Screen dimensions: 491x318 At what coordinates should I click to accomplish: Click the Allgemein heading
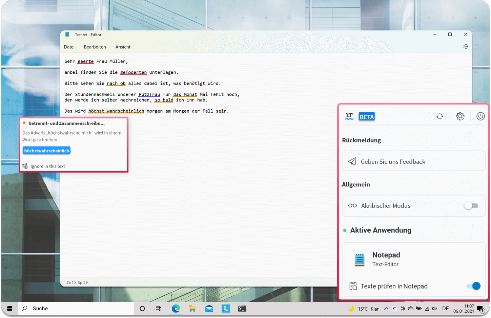356,184
